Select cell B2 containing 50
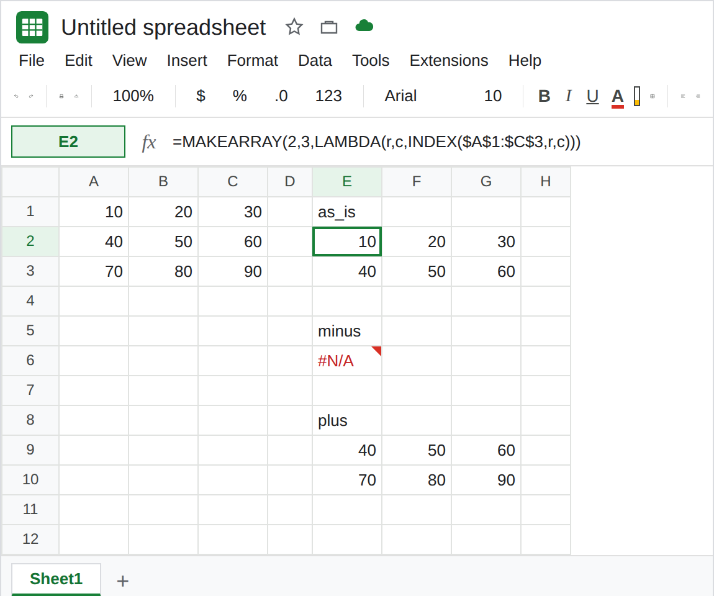 point(163,242)
